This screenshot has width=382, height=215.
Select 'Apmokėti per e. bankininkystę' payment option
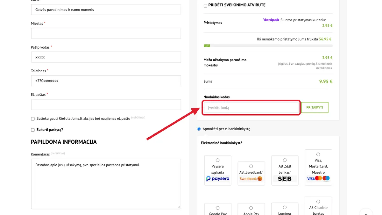(199, 129)
